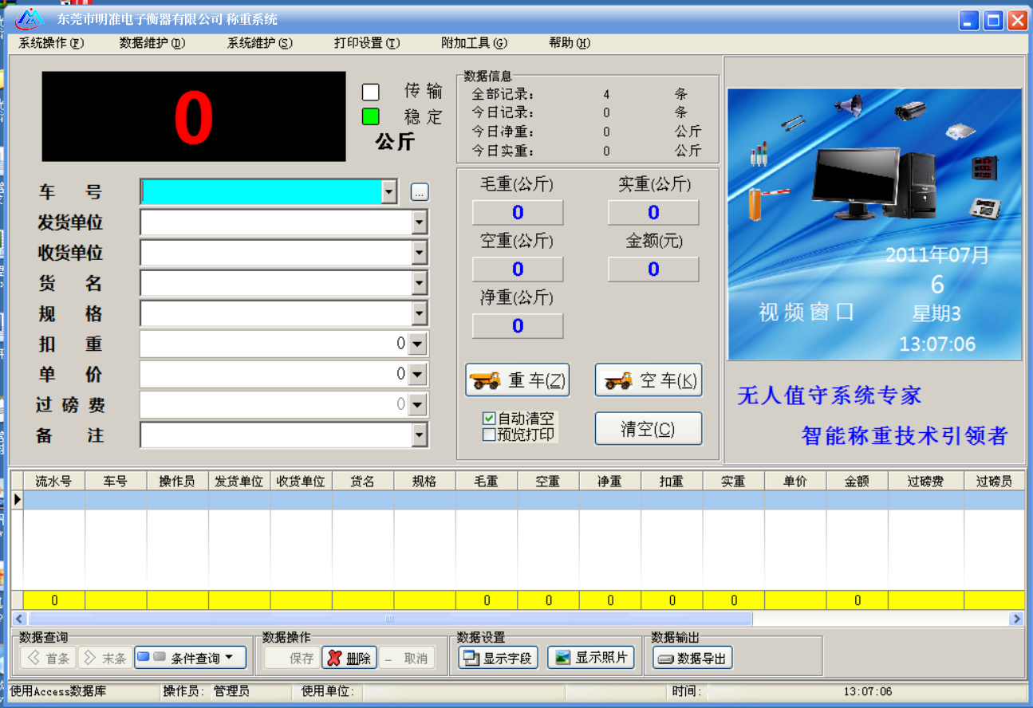Click the 空车(K) empty truck button
This screenshot has width=1033, height=708.
pyautogui.click(x=649, y=380)
